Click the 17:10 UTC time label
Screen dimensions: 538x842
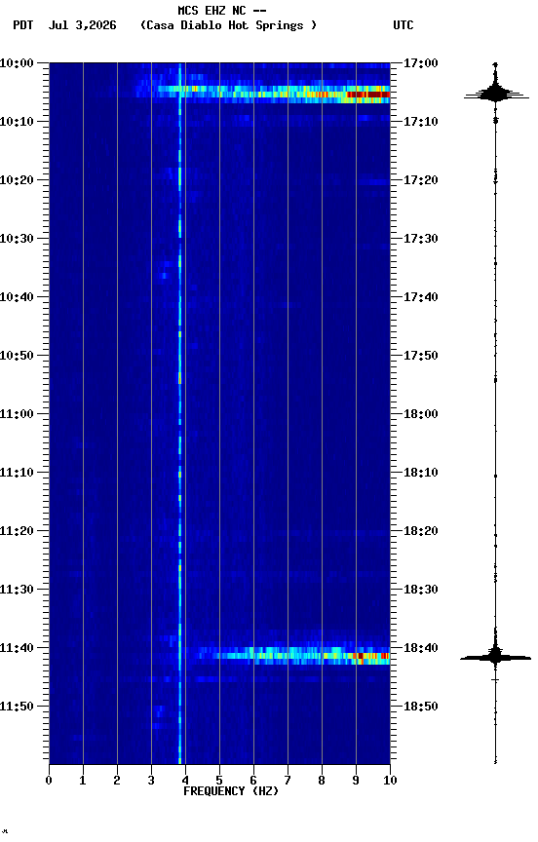click(x=421, y=122)
